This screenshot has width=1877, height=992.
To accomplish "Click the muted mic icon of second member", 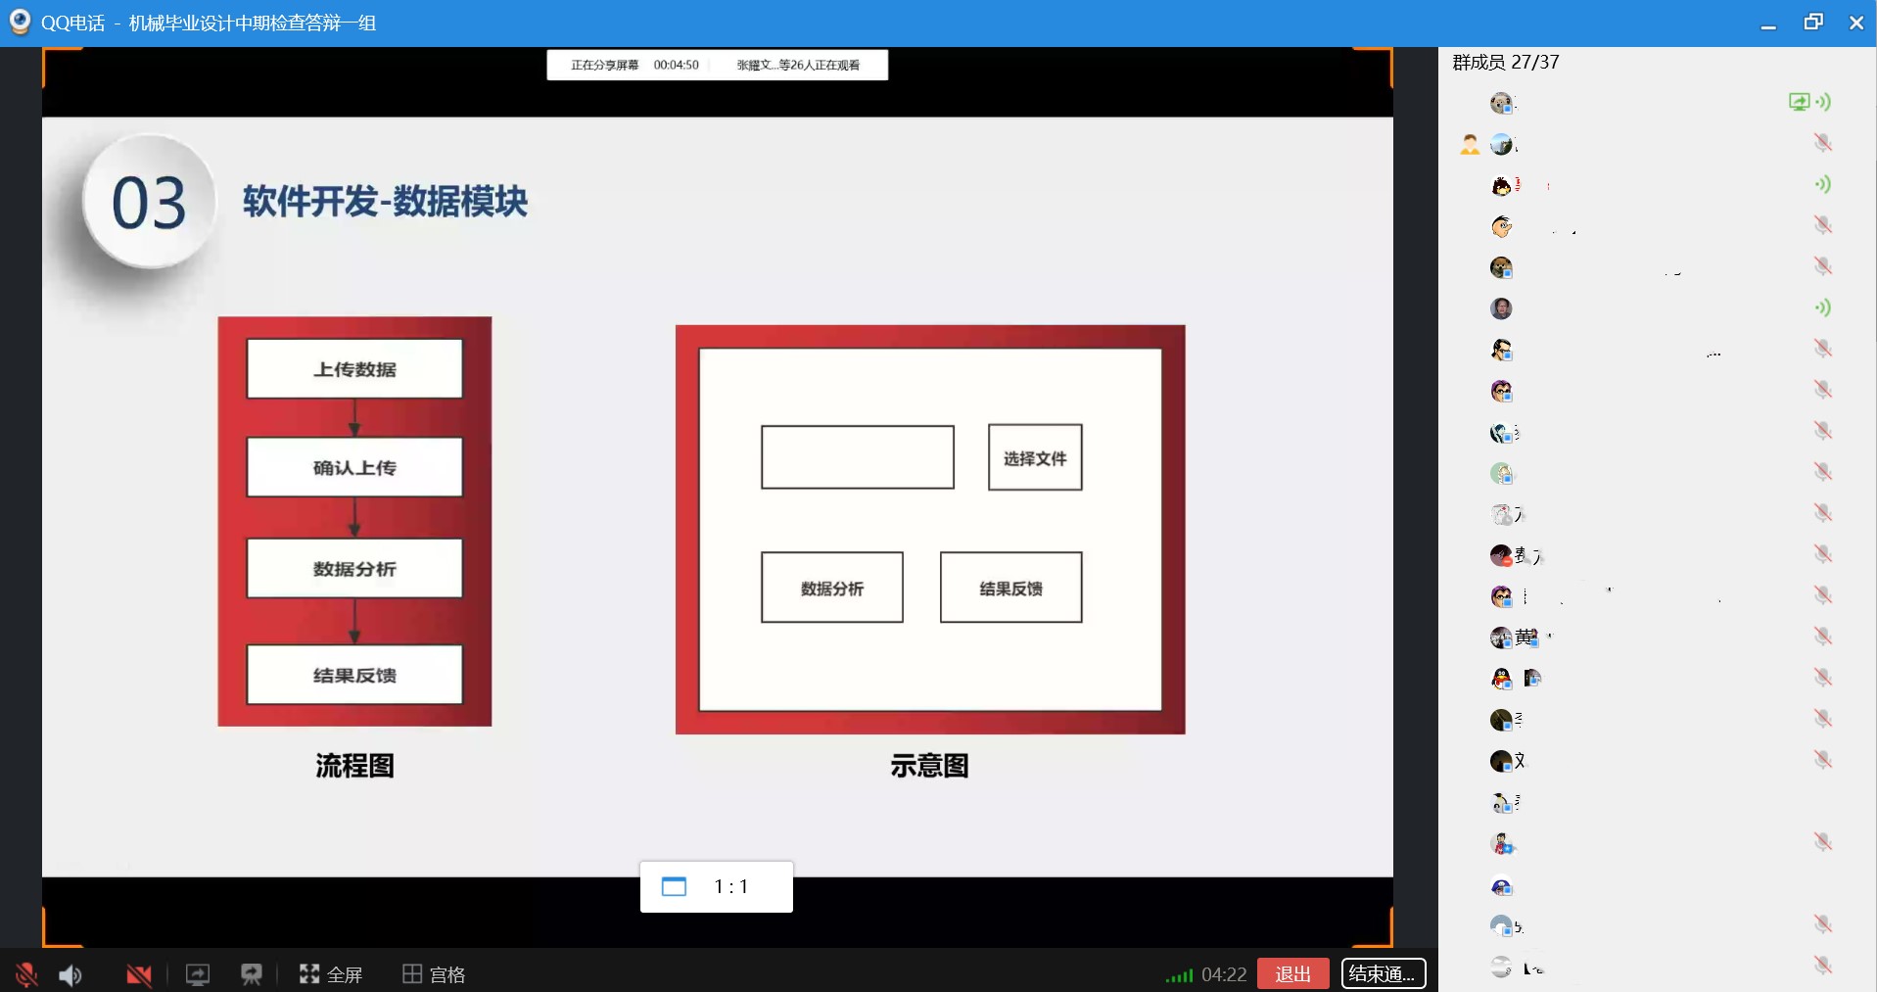I will (1822, 143).
